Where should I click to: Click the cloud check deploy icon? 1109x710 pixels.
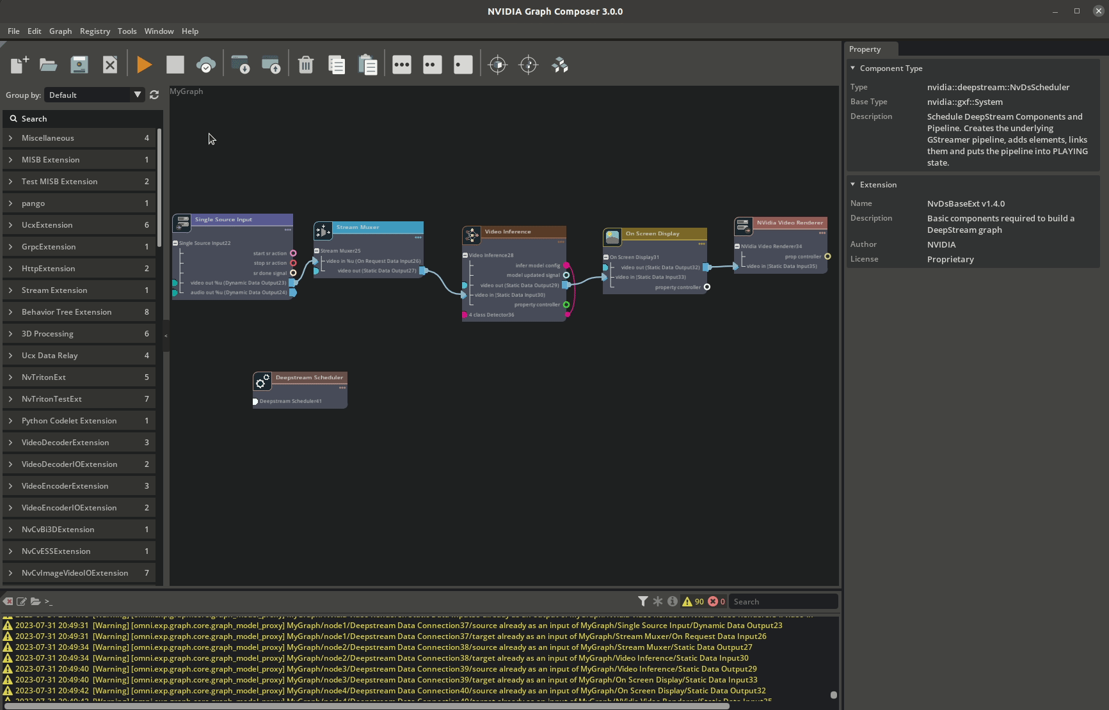(x=206, y=65)
